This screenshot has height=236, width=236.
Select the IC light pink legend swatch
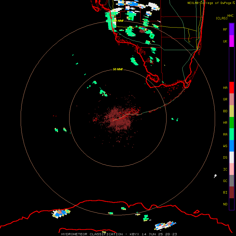coord(232,169)
